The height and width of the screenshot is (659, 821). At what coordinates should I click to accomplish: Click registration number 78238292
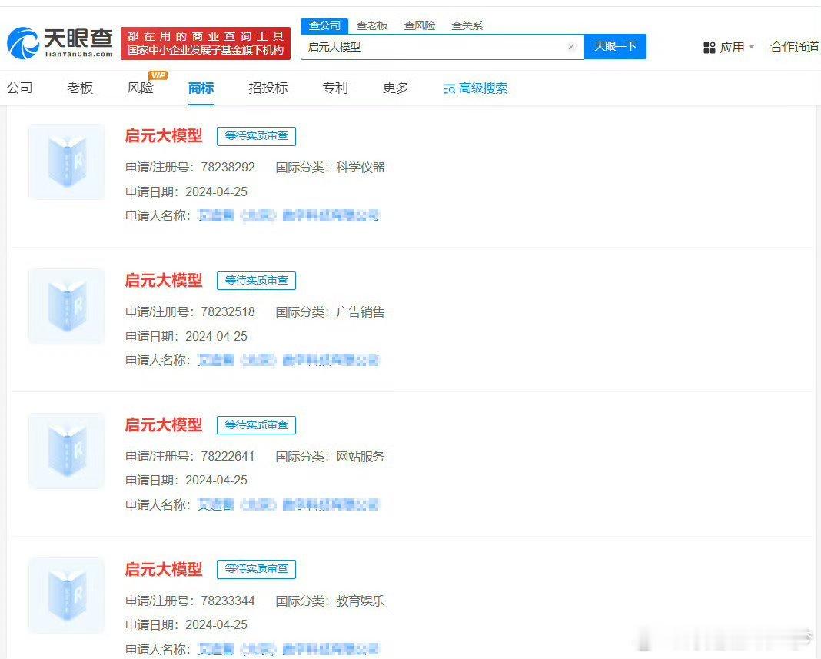point(228,168)
